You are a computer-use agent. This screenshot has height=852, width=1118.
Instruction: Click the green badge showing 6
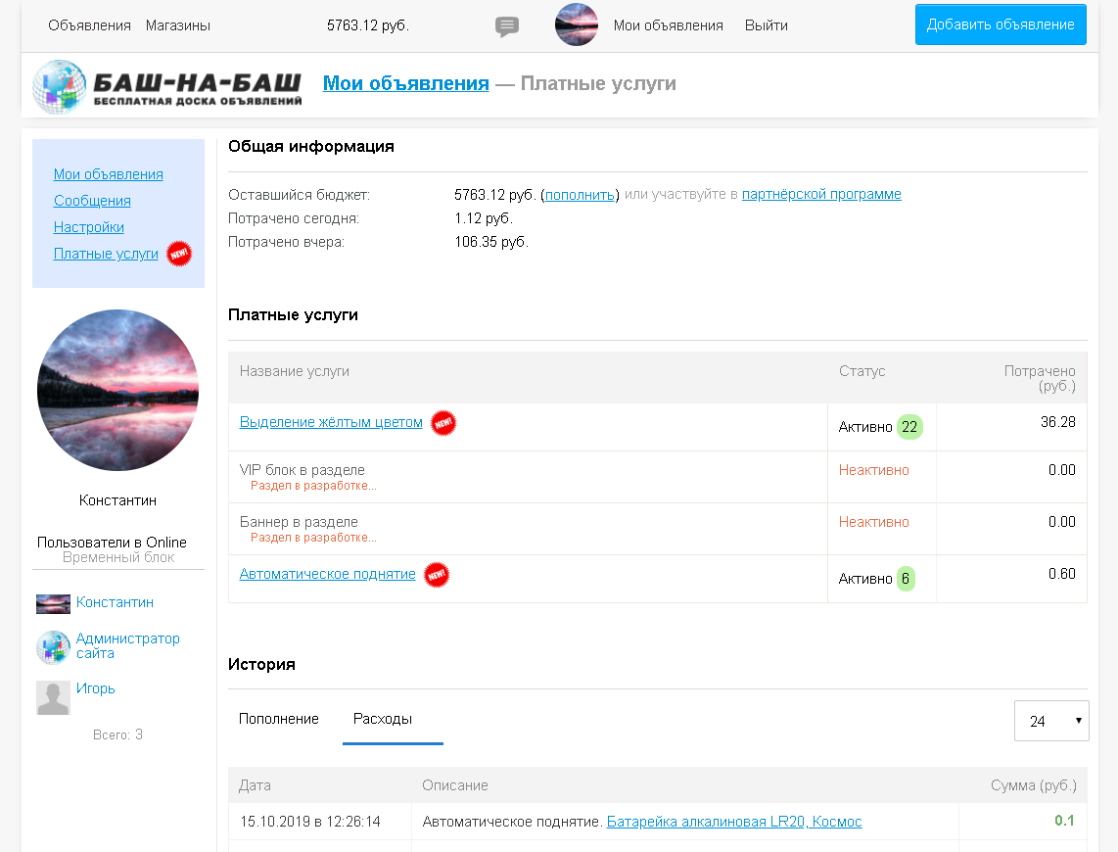click(x=906, y=578)
